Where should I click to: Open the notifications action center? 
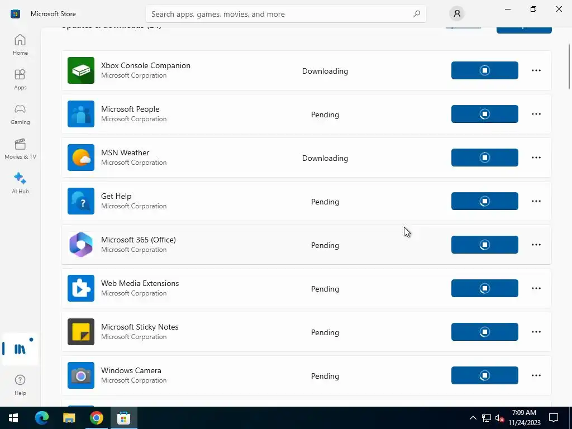click(x=554, y=418)
